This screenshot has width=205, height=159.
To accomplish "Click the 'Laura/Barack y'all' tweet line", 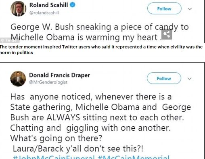I will click(x=78, y=149).
